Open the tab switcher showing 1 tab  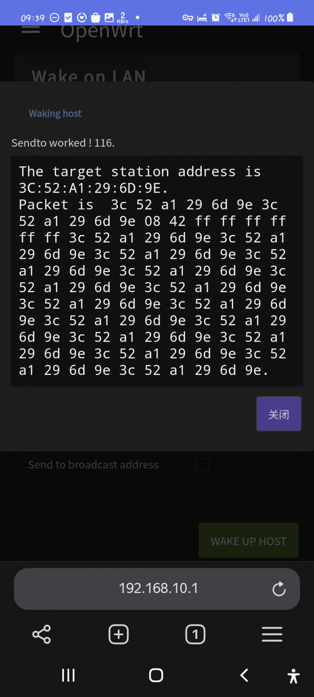pos(195,634)
